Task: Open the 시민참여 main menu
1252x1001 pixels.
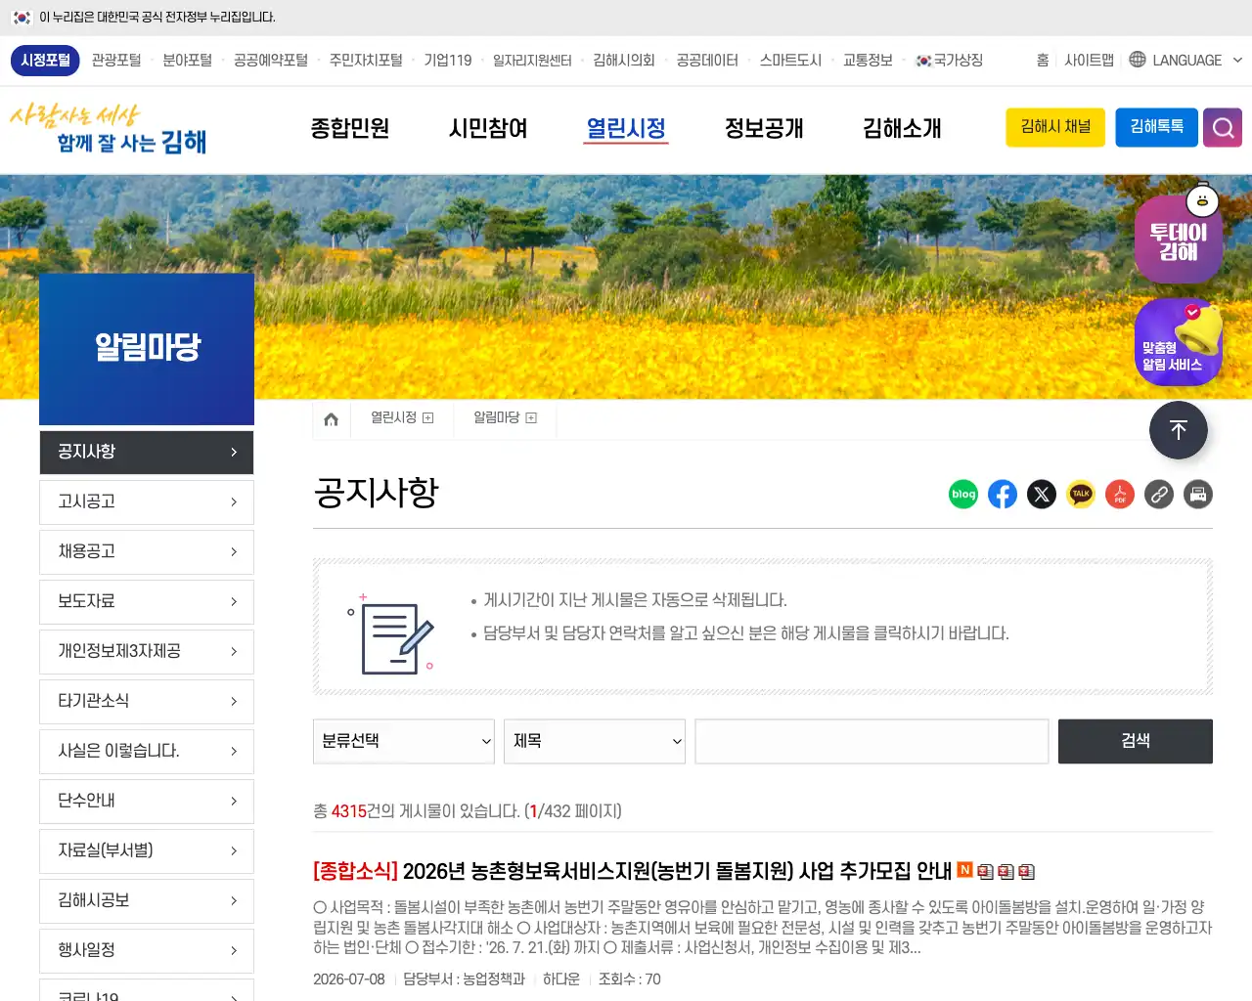Action: pos(488,129)
